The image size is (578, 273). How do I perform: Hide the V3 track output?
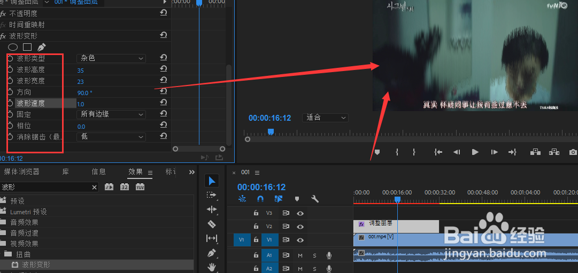click(x=300, y=213)
